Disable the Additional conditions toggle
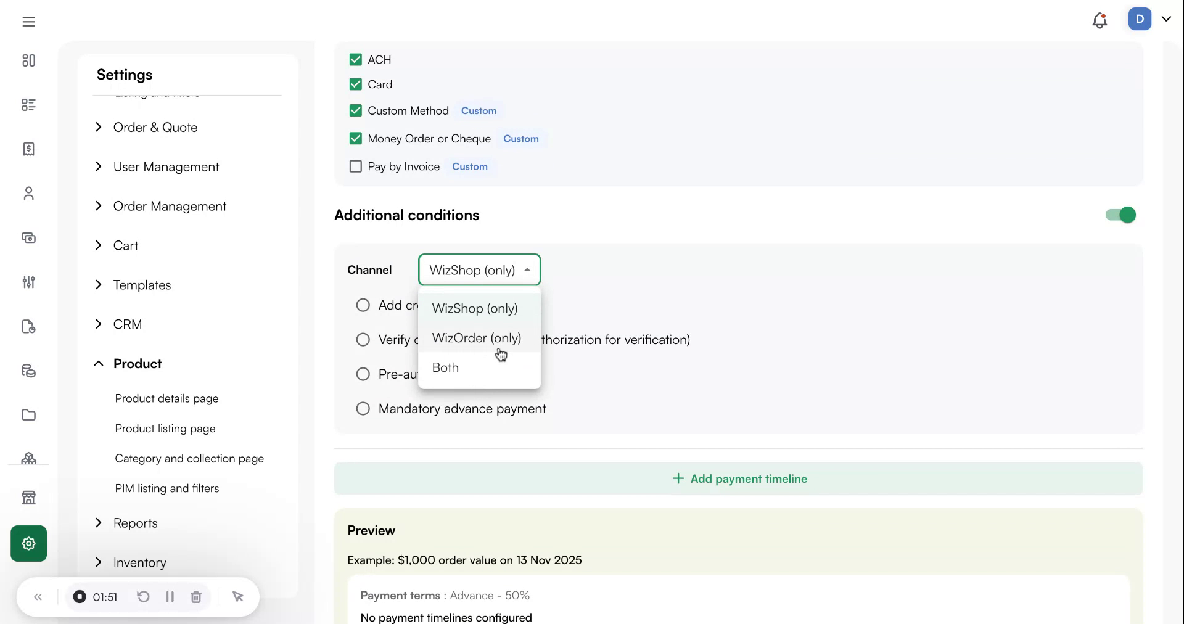The image size is (1184, 624). click(1119, 215)
